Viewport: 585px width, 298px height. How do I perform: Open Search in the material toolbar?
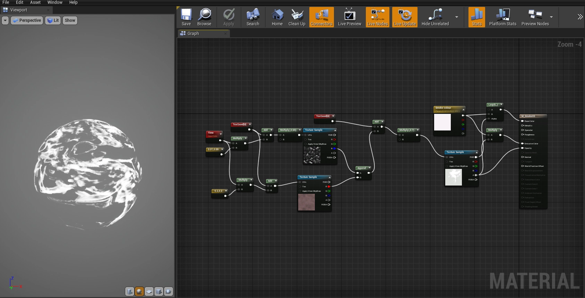pyautogui.click(x=253, y=17)
